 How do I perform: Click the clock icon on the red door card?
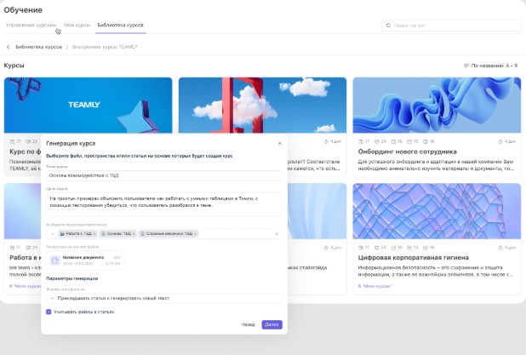(x=326, y=141)
